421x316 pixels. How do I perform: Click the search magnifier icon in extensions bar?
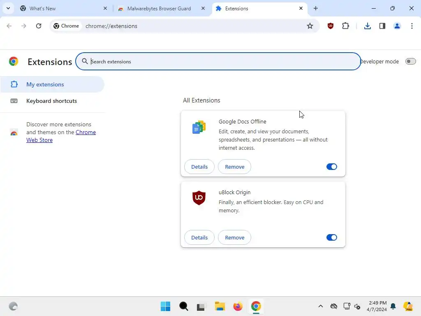pyautogui.click(x=85, y=61)
